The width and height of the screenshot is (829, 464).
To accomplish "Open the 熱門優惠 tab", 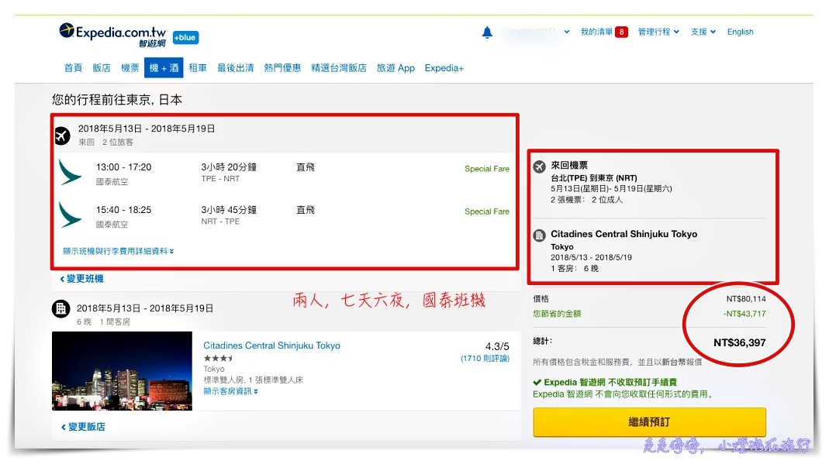I will tap(282, 68).
